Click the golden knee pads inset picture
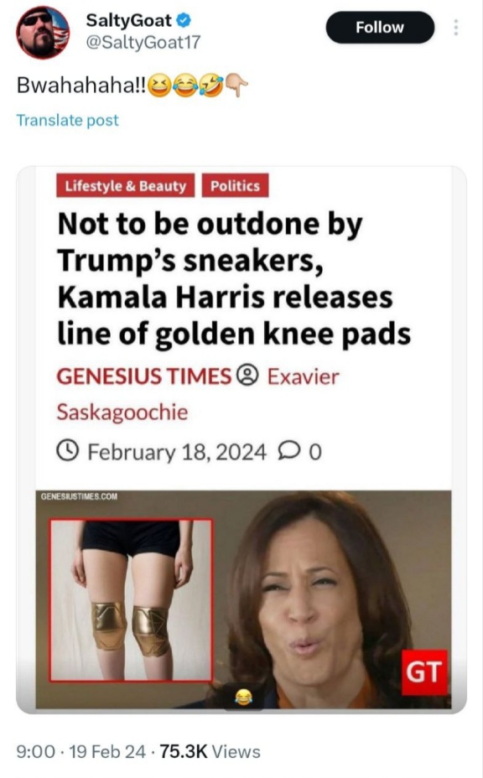This screenshot has height=778, width=483. (x=132, y=600)
